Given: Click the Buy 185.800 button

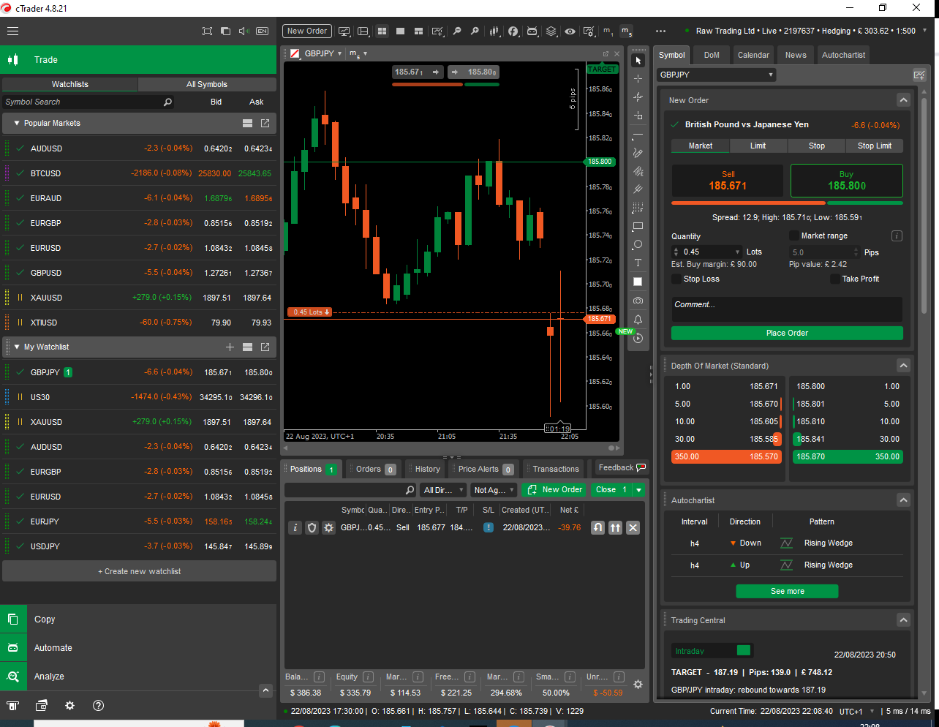Looking at the screenshot, I should pos(846,180).
